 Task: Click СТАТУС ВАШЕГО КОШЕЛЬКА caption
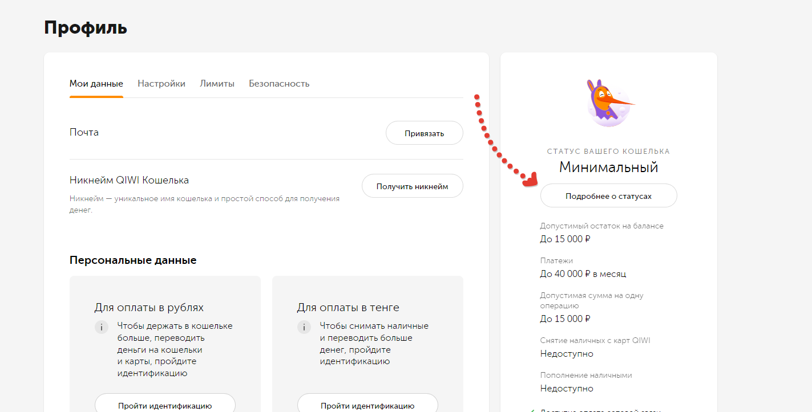click(609, 152)
